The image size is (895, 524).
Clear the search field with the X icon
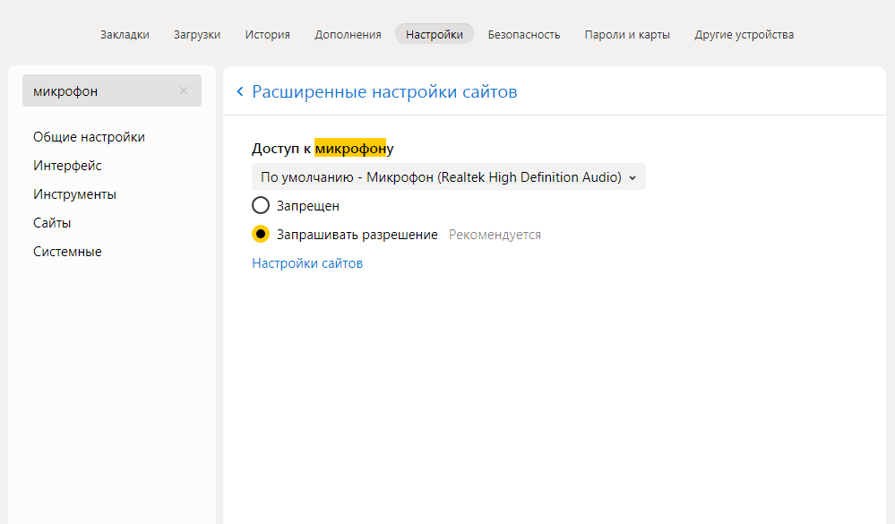tap(184, 90)
